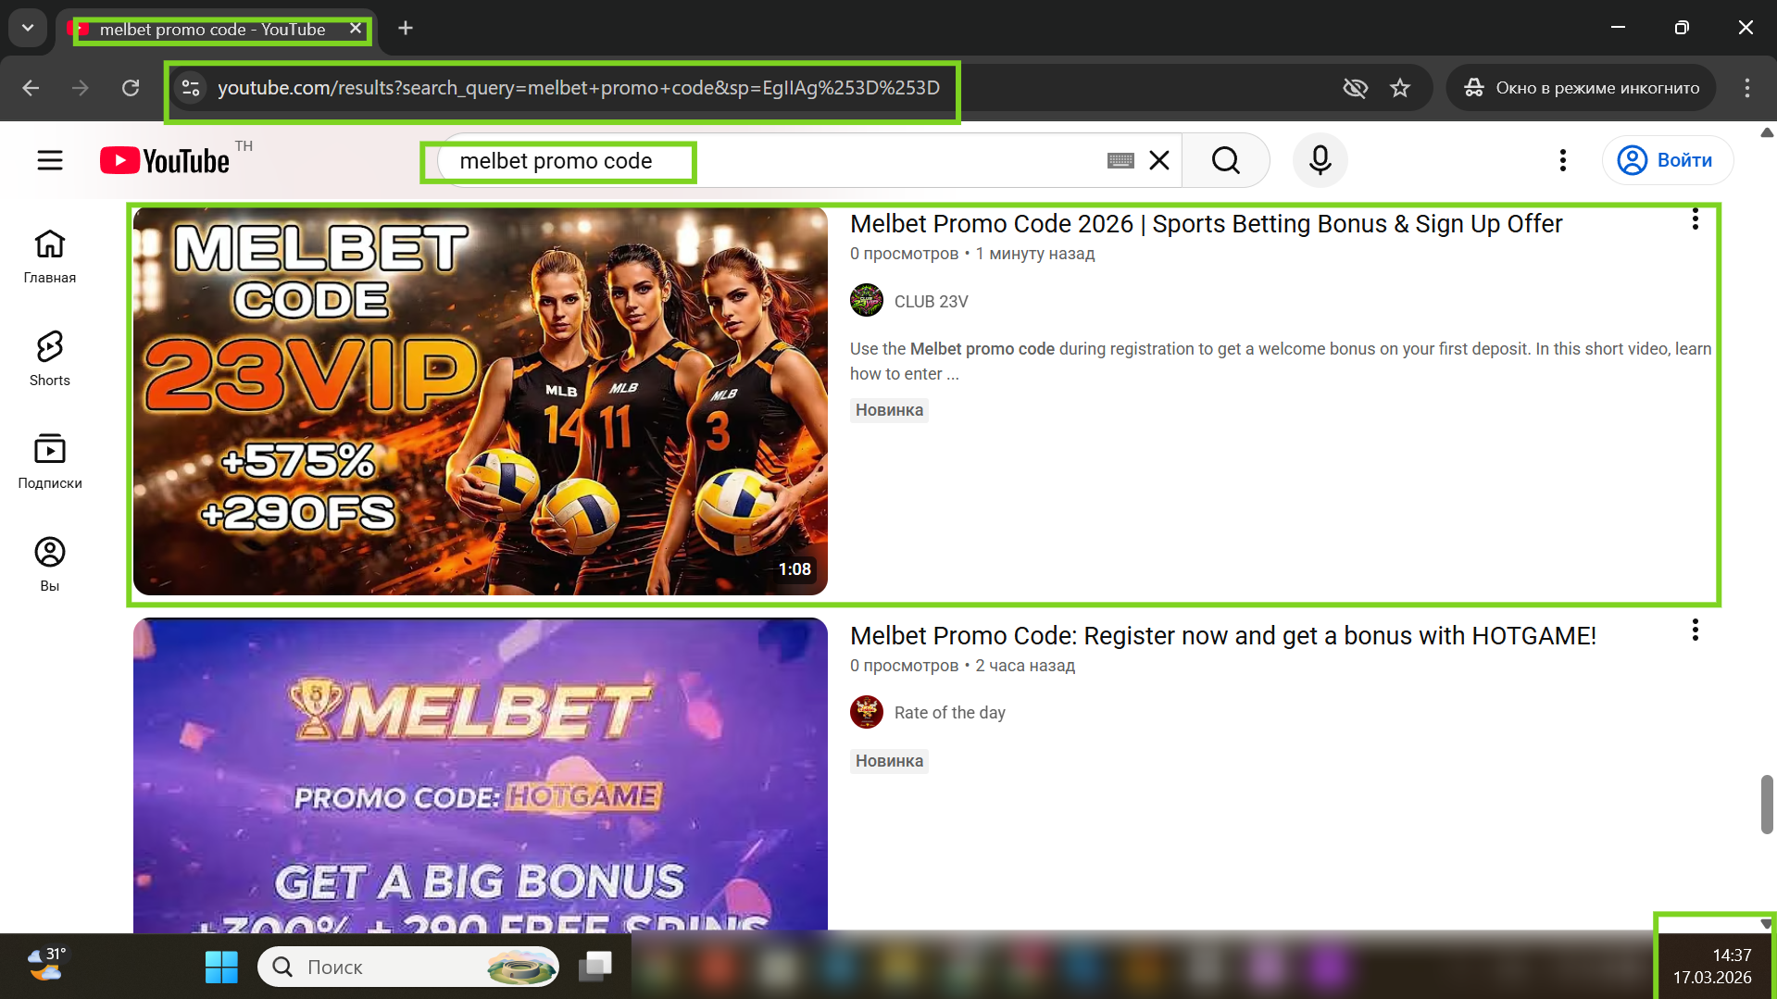Open third-party cookie blocking eye icon

[x=1356, y=88]
